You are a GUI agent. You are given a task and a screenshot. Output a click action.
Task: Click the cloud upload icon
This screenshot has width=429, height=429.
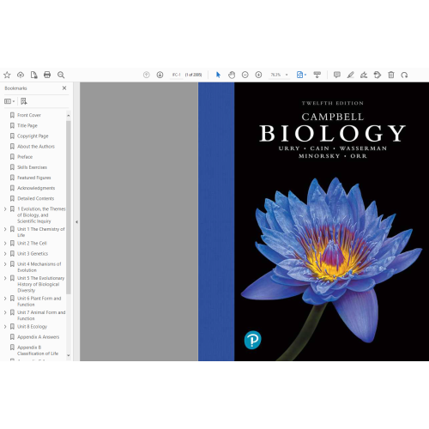[x=21, y=75]
